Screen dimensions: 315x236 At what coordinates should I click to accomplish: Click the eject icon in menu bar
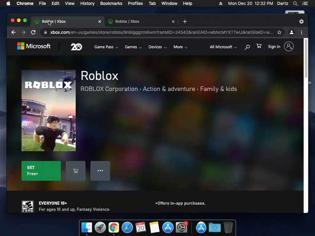click(221, 3)
